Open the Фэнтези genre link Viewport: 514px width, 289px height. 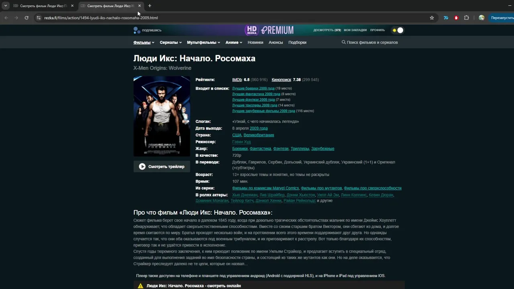(x=281, y=149)
